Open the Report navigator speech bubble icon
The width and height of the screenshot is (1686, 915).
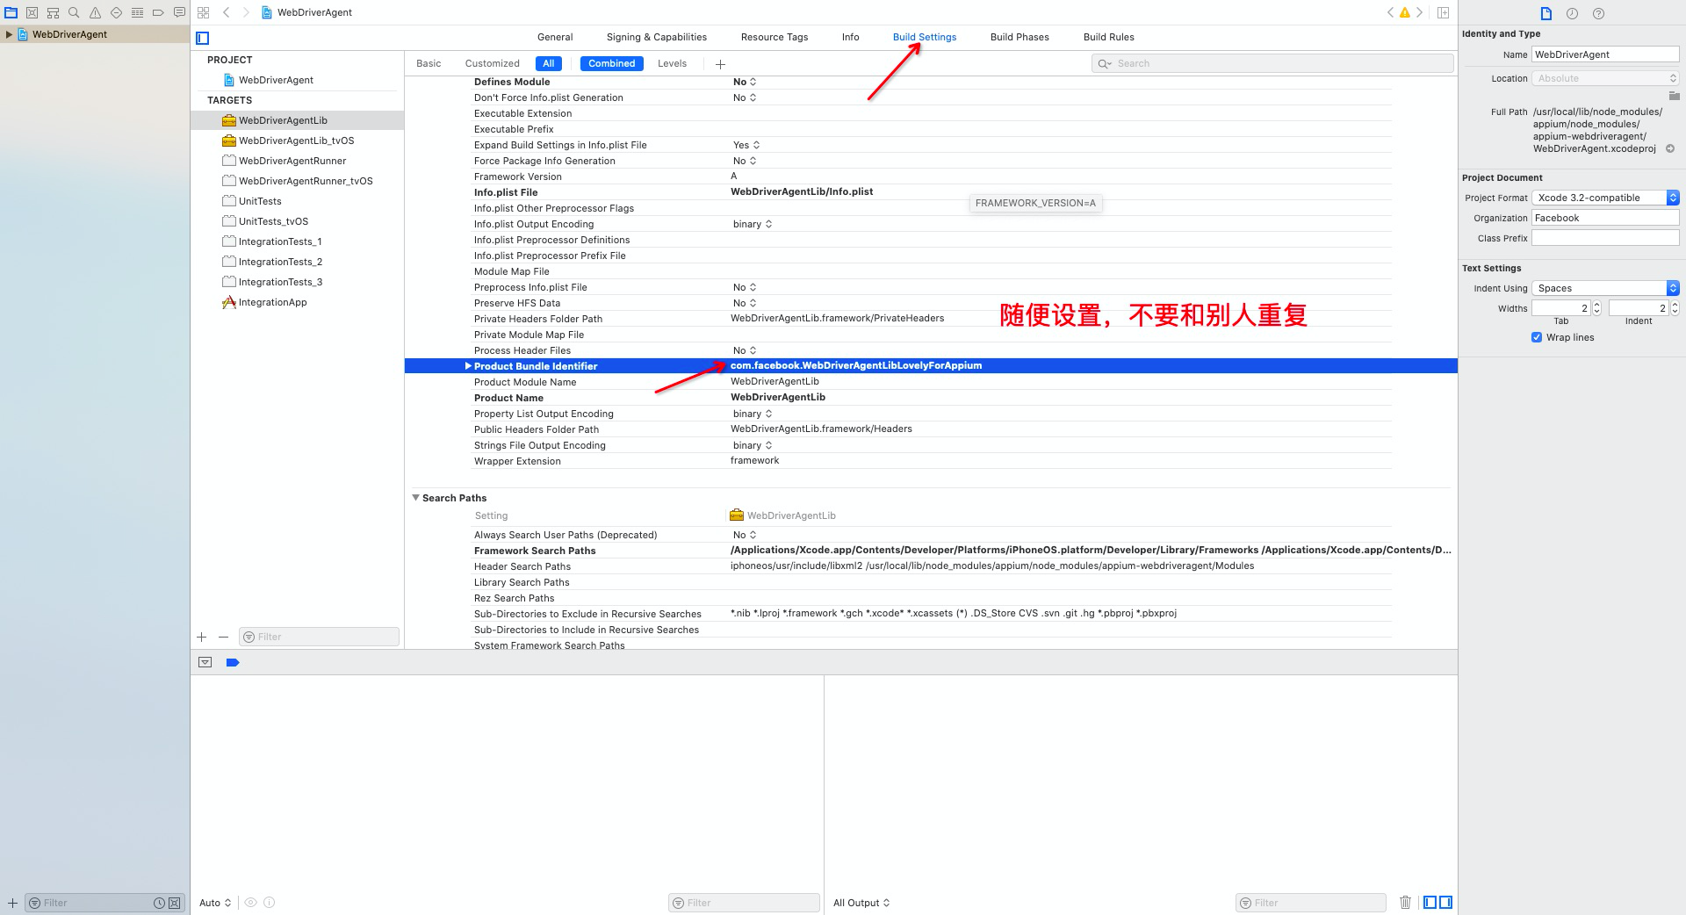(179, 12)
